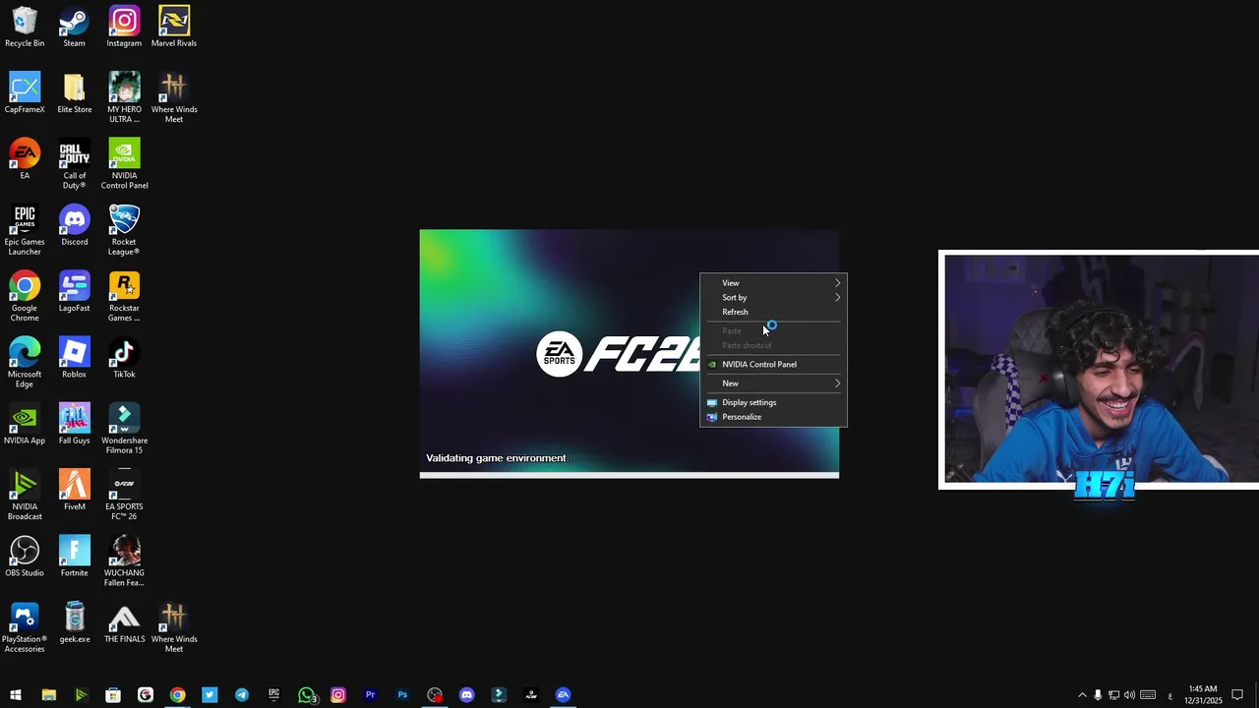1259x708 pixels.
Task: Select the FiveM desktop shortcut
Action: [75, 490]
